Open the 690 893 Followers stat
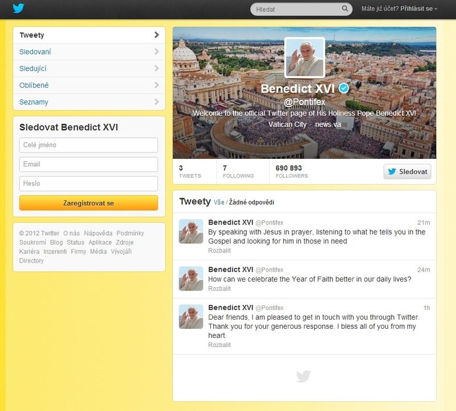 point(292,172)
